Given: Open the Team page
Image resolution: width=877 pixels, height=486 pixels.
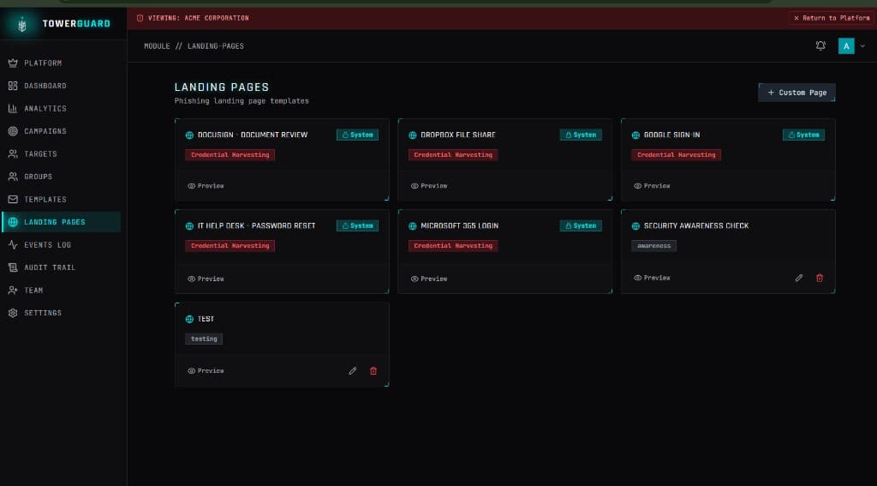Looking at the screenshot, I should 60,290.
